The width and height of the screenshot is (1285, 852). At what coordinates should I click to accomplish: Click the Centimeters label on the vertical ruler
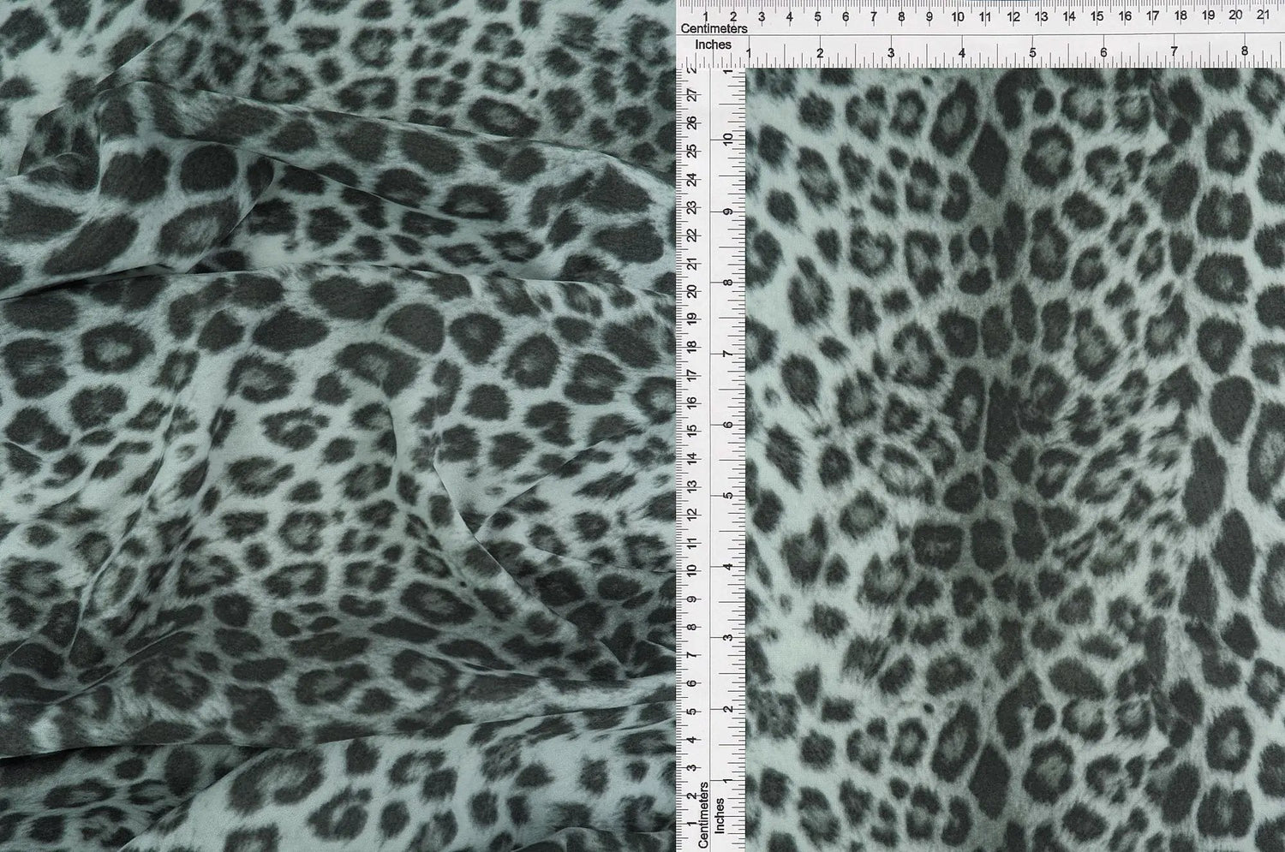704,815
